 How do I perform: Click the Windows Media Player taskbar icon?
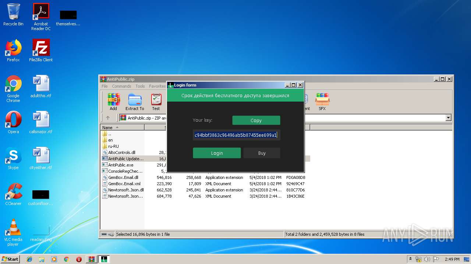coord(54,259)
